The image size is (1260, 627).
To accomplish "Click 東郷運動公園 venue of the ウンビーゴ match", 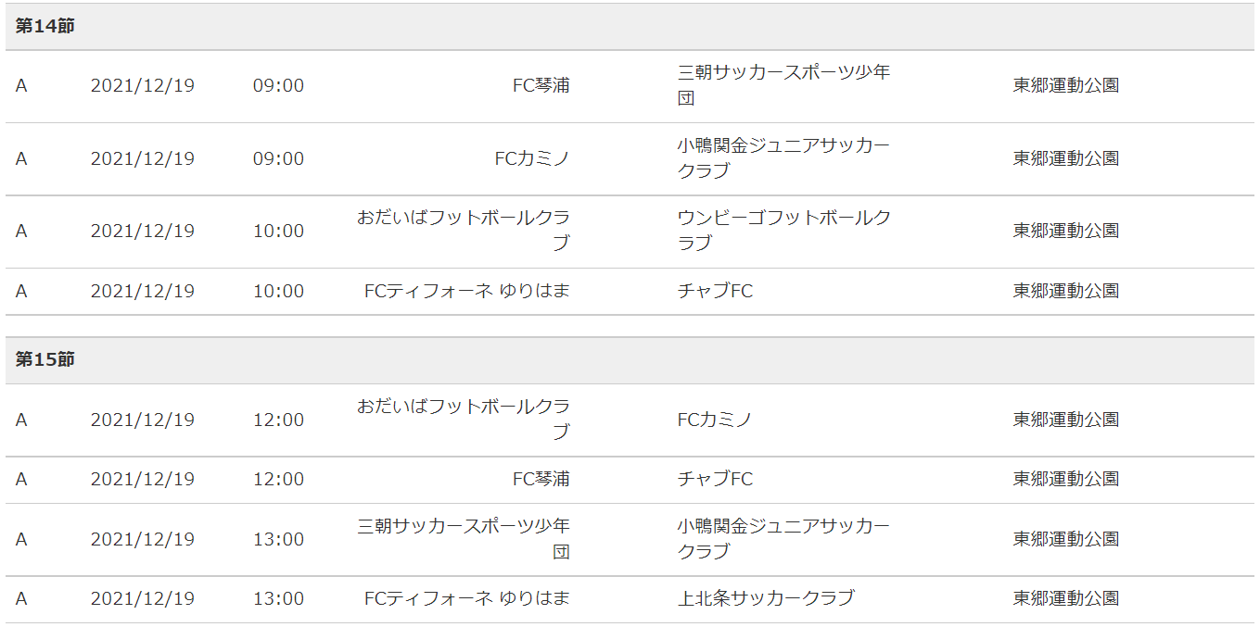I will pos(1066,231).
